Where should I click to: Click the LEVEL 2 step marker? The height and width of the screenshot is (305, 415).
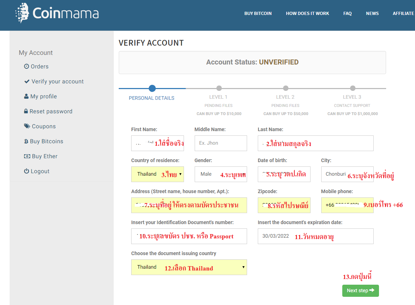[x=286, y=88]
